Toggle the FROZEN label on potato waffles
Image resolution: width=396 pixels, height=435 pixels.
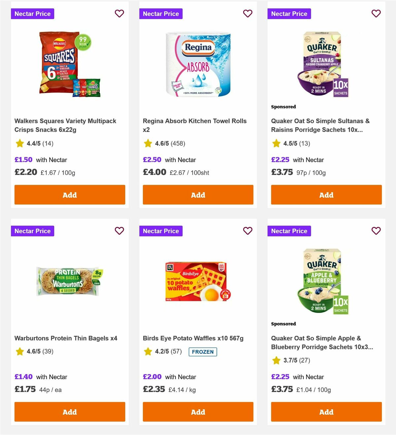click(203, 352)
